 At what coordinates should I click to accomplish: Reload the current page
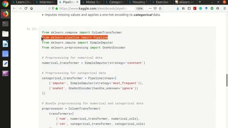click(x=26, y=9)
